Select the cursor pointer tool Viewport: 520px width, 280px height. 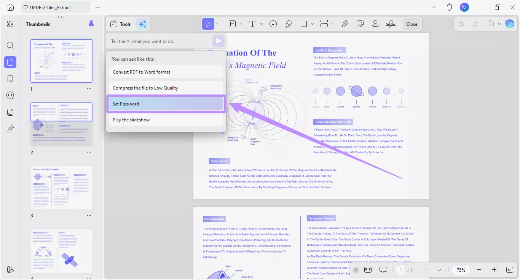(x=208, y=24)
